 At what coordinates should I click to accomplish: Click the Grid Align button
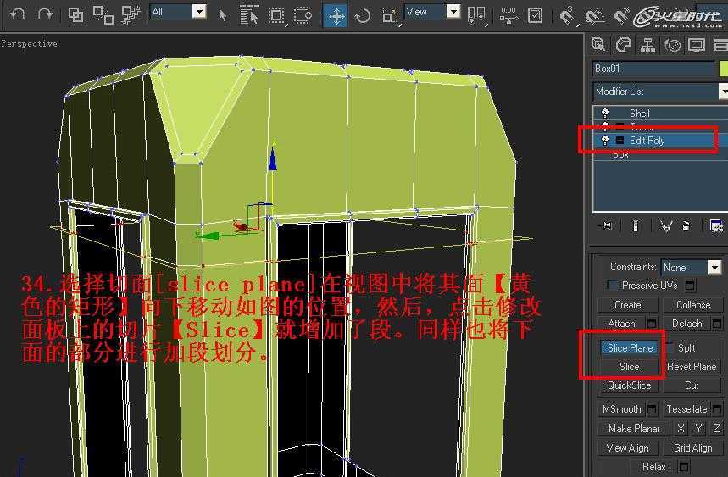click(x=693, y=447)
